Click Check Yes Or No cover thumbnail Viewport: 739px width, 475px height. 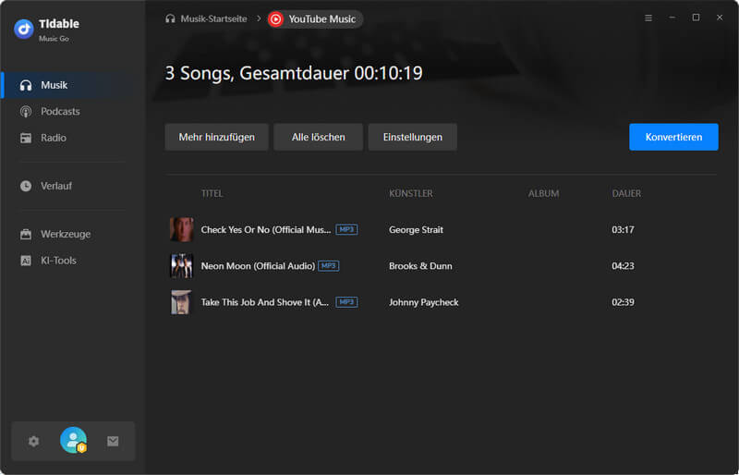[x=181, y=230]
